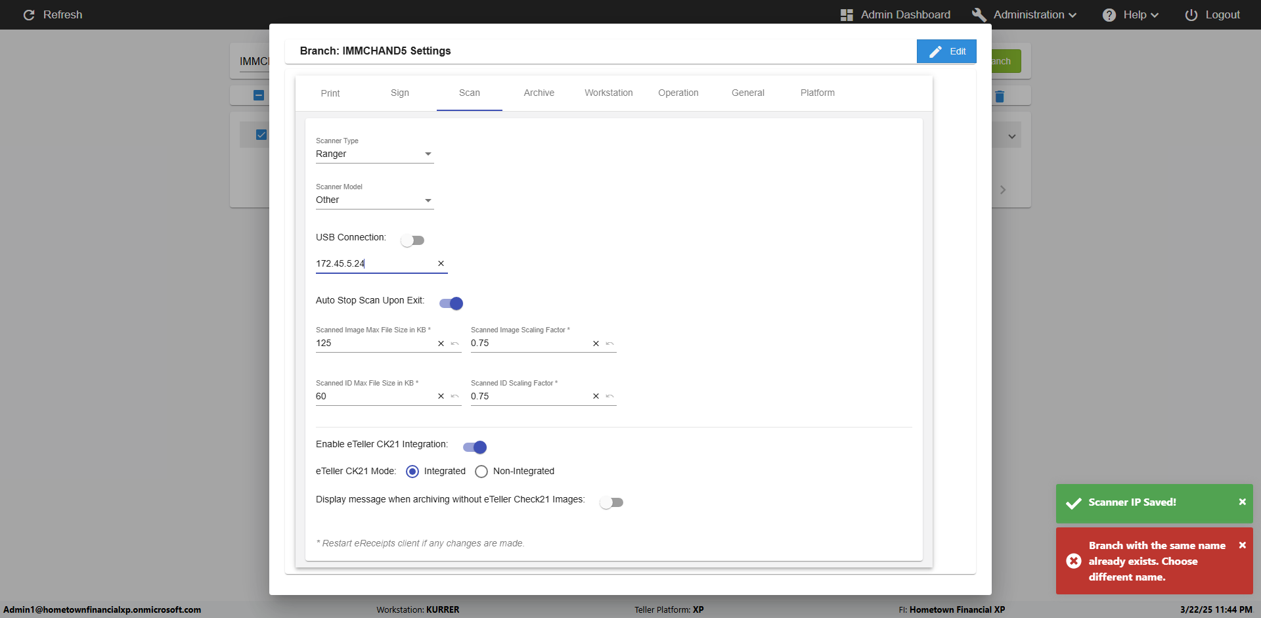Click the Branch: IMMCHAND5 Settings title
1261x618 pixels.
[x=375, y=51]
